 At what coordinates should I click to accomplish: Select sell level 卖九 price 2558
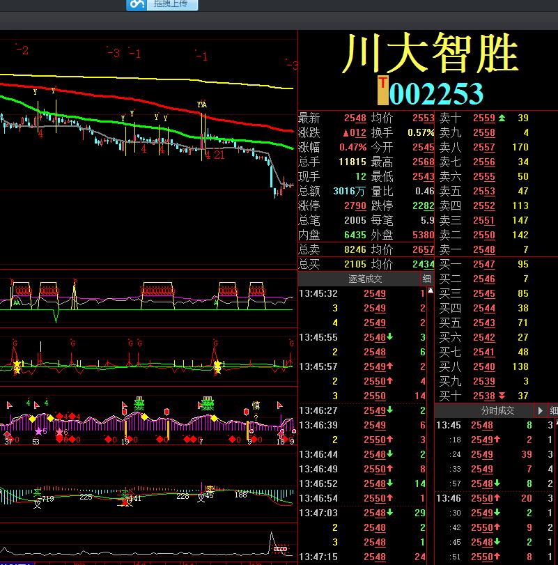(483, 133)
